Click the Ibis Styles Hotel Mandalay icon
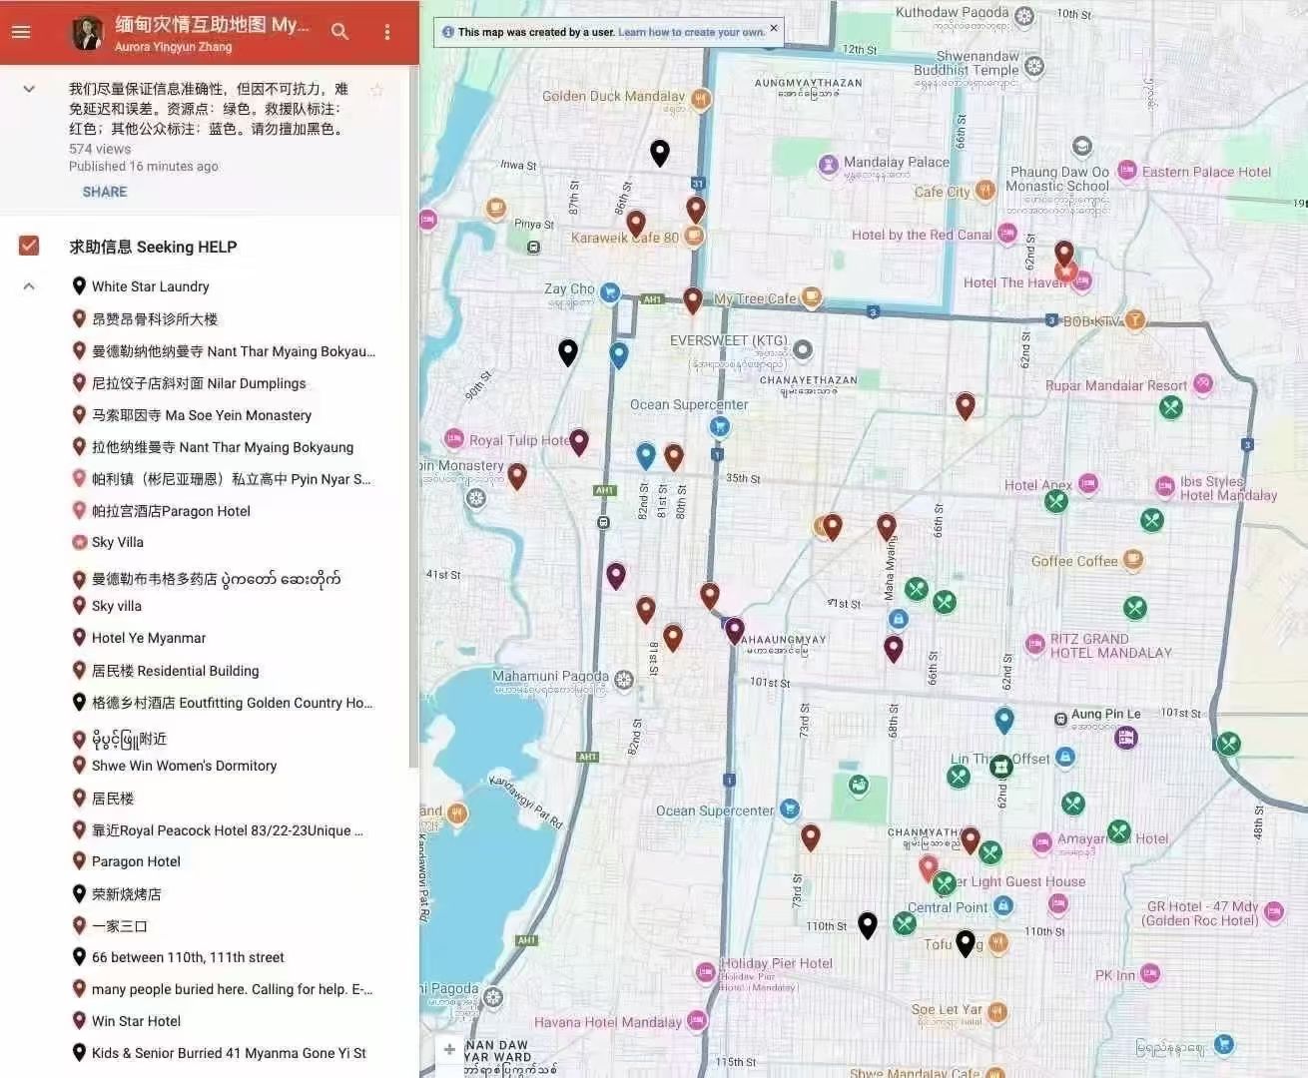 pyautogui.click(x=1164, y=486)
